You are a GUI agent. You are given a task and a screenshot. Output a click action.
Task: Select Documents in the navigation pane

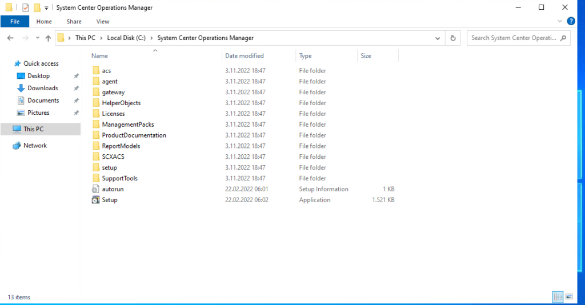tap(43, 101)
